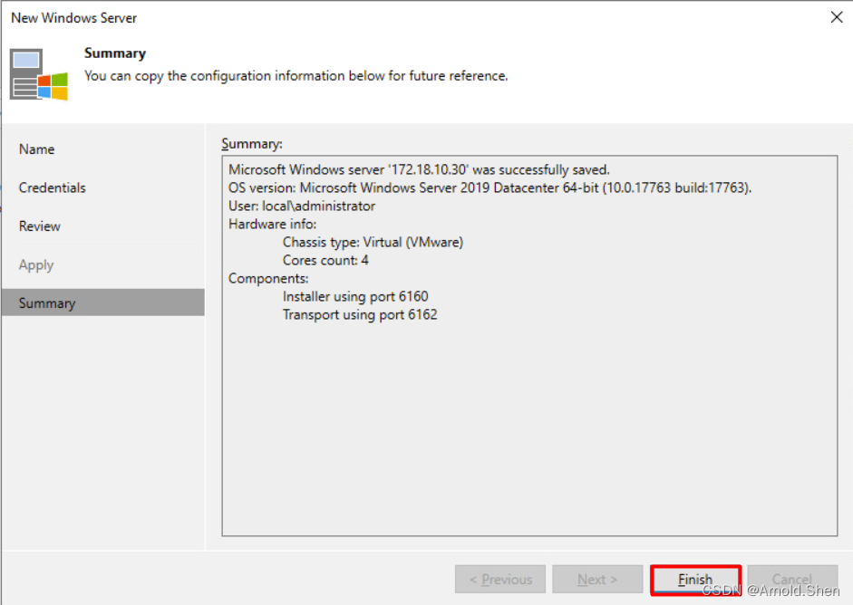Click the 'Chassis type: Virtual (VMware)' line

(373, 243)
